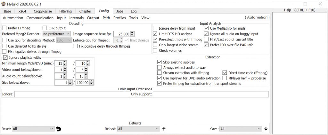Open the Reset defaults dropdown
328x135 pixels.
pos(33,129)
